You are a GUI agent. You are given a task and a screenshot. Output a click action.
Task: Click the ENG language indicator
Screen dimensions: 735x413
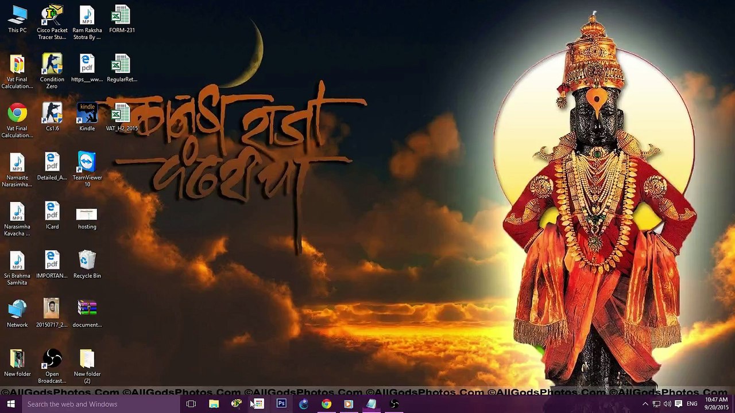(x=692, y=404)
